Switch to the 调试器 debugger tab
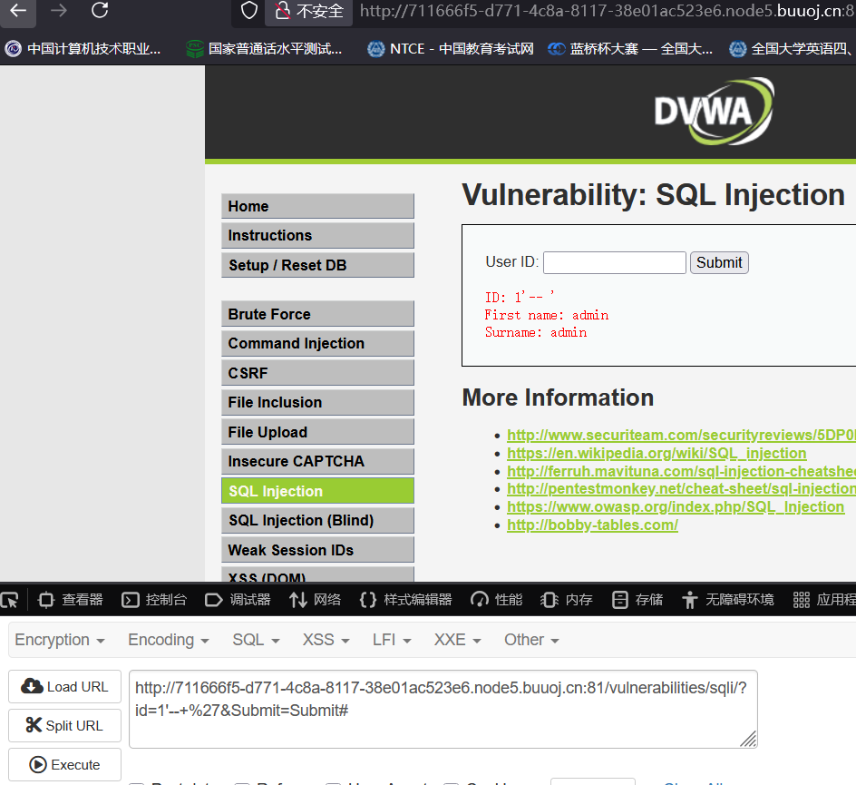The height and width of the screenshot is (785, 856). tap(238, 600)
